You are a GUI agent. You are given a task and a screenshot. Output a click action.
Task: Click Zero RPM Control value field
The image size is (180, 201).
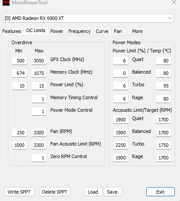39,158
